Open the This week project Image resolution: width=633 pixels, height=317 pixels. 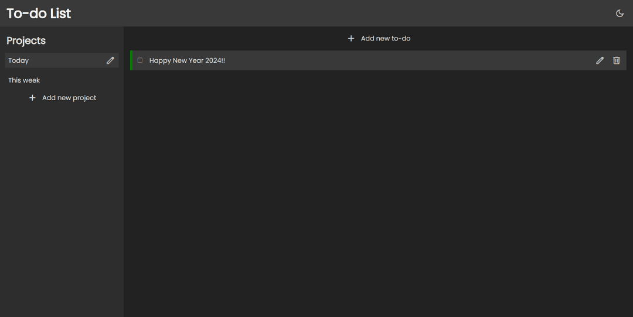(x=24, y=80)
